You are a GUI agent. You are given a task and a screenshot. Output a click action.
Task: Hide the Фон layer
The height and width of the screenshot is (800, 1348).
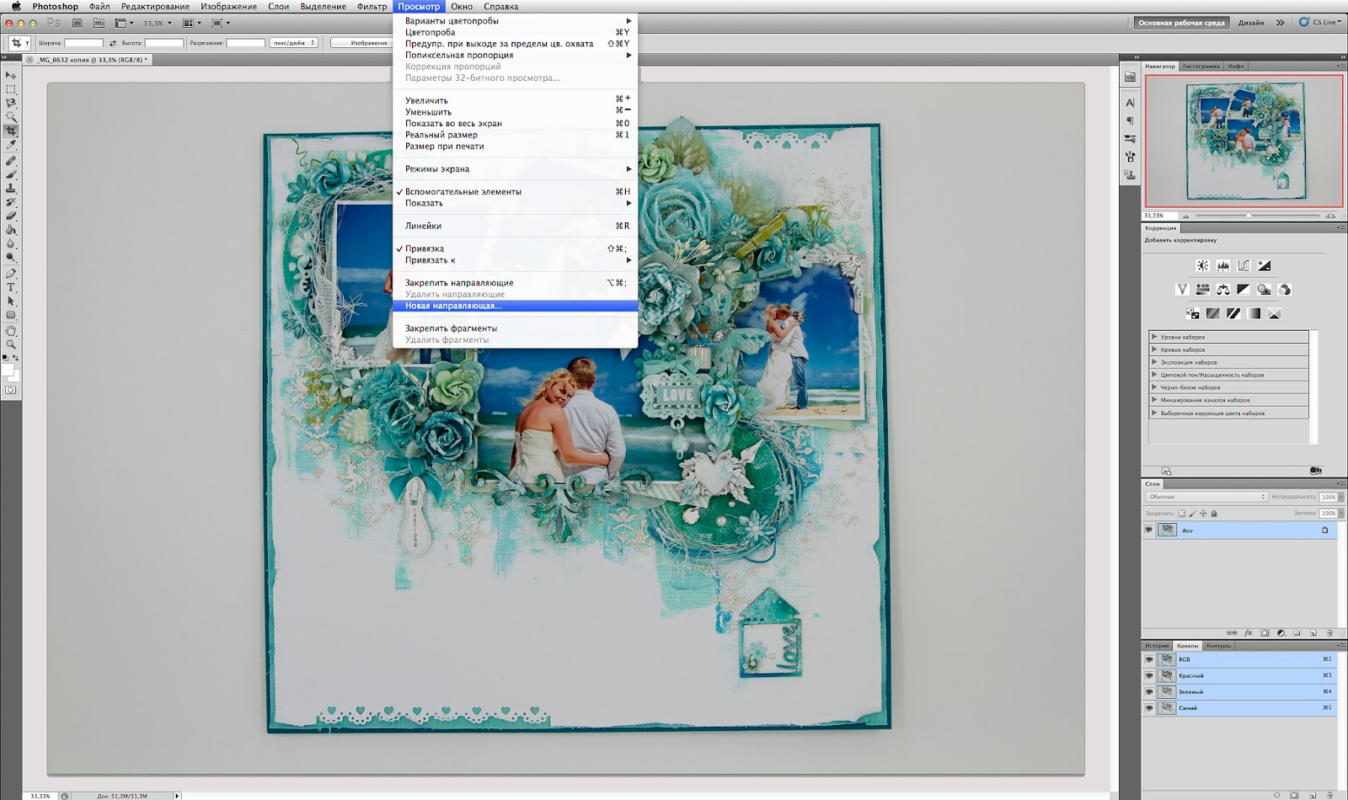tap(1148, 530)
